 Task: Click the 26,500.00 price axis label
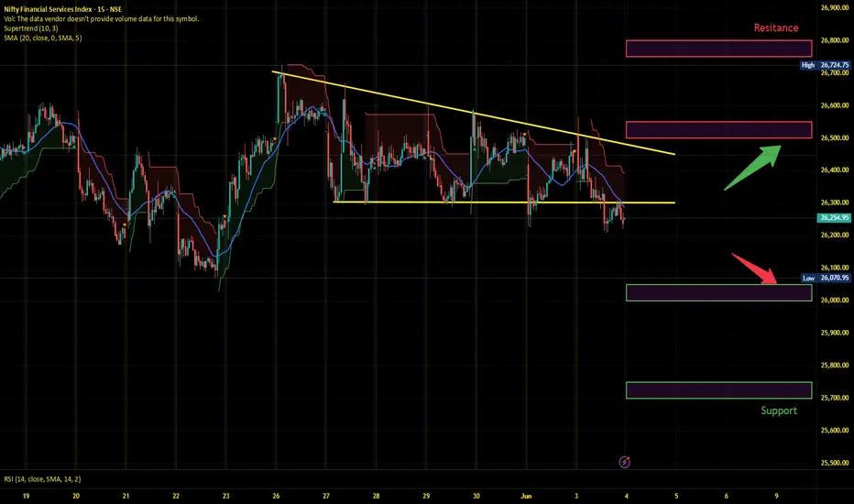(x=835, y=137)
